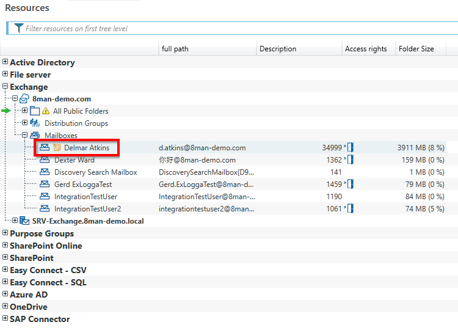The height and width of the screenshot is (333, 458).
Task: Click access rights indicator in Delmar Atkins row
Action: [x=350, y=148]
